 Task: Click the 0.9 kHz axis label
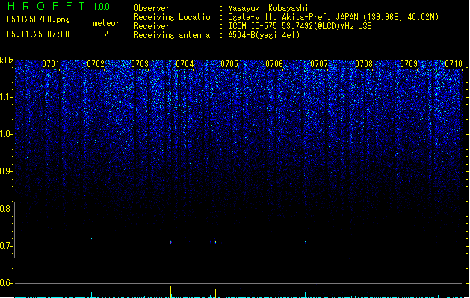click(6, 171)
